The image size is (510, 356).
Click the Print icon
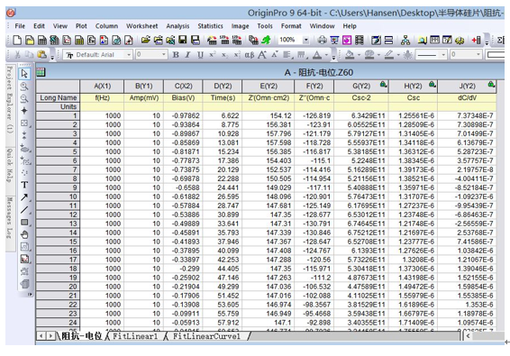[x=322, y=40]
